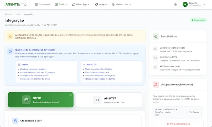Image resolution: width=212 pixels, height=127 pixels.
Task: Click the blue API HTTP card heading
Action: [92, 65]
